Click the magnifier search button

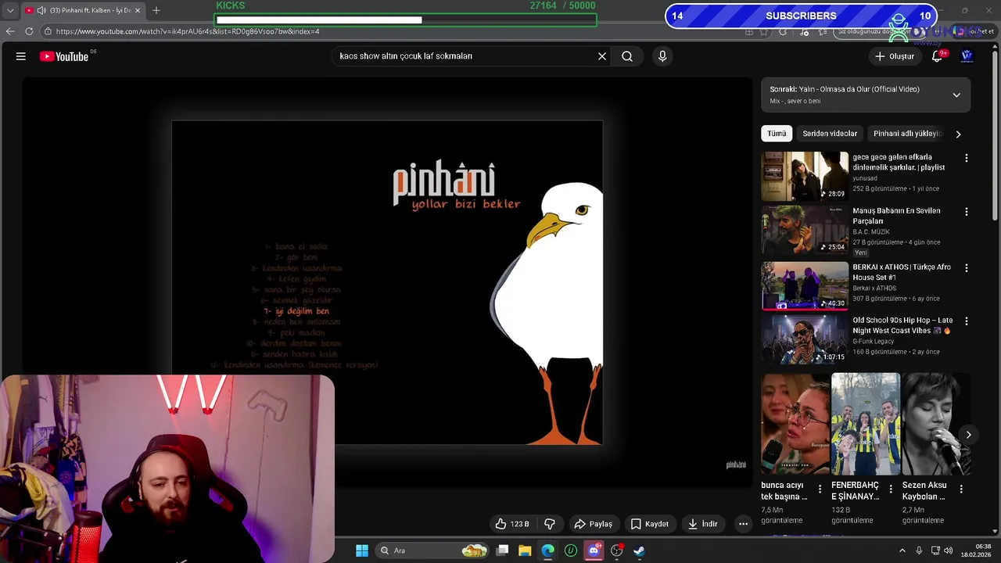pos(627,56)
